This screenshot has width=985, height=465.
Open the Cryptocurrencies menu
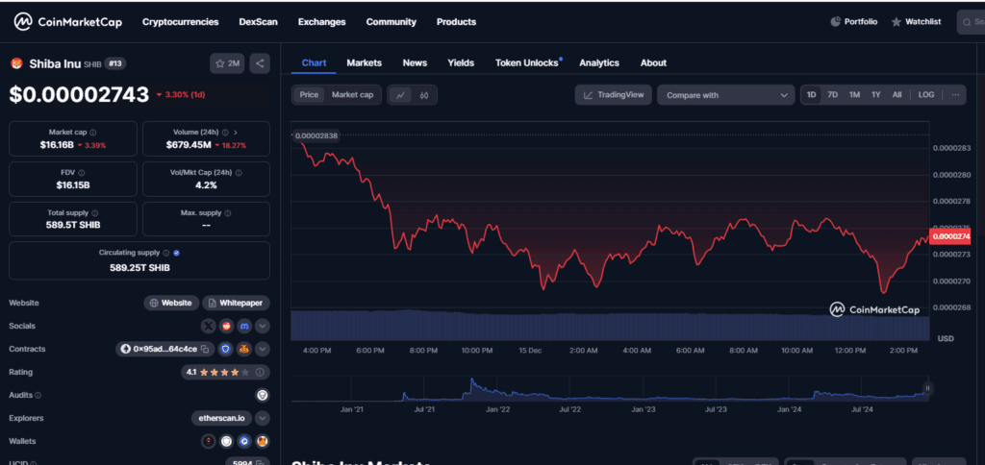(x=180, y=22)
